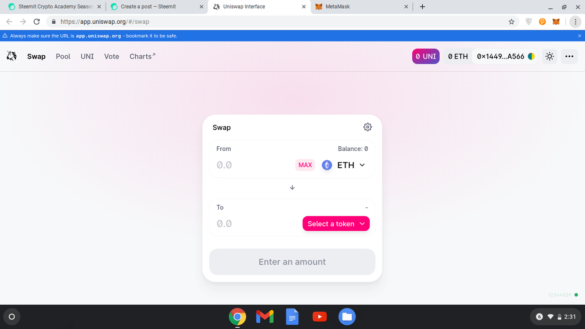Reload the page with refresh icon
585x329 pixels.
(x=37, y=21)
